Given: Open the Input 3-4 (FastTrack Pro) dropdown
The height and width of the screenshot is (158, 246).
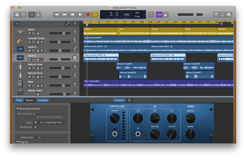Looking at the screenshot, I should coord(52,123).
